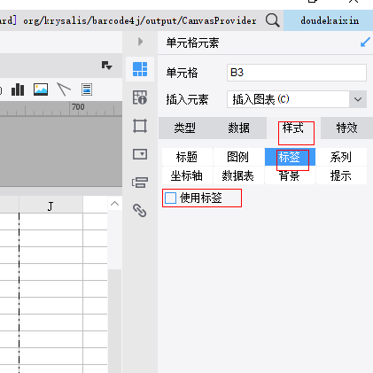The image size is (373, 373).
Task: Select the 背景 style option
Action: 290,175
